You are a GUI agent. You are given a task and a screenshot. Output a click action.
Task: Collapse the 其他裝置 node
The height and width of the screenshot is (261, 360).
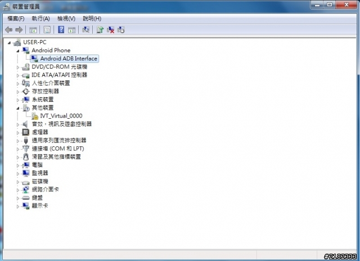click(x=18, y=108)
